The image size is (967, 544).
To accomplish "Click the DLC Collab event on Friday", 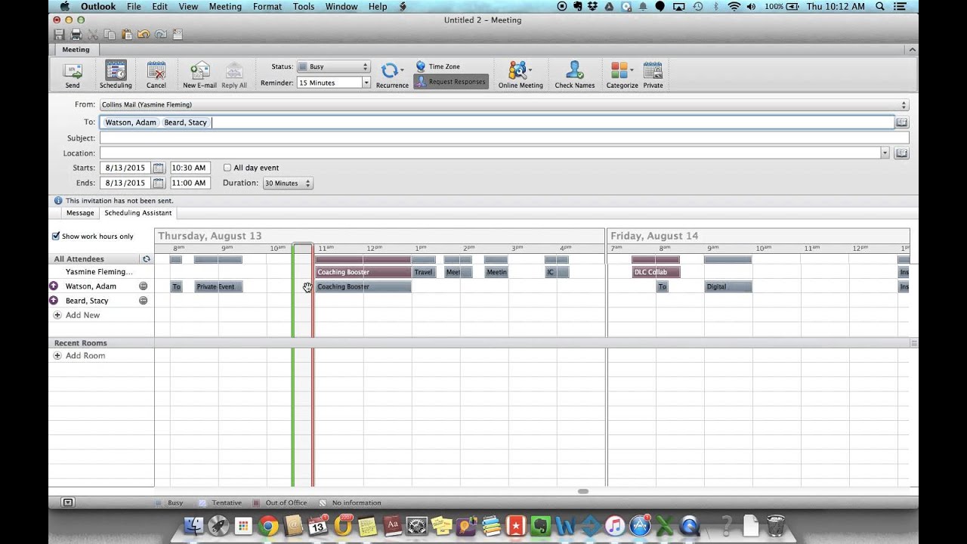I will (656, 272).
